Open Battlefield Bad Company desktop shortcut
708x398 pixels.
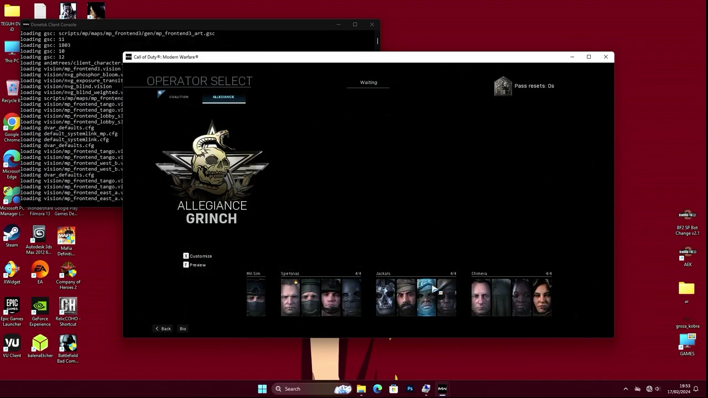tap(68, 349)
